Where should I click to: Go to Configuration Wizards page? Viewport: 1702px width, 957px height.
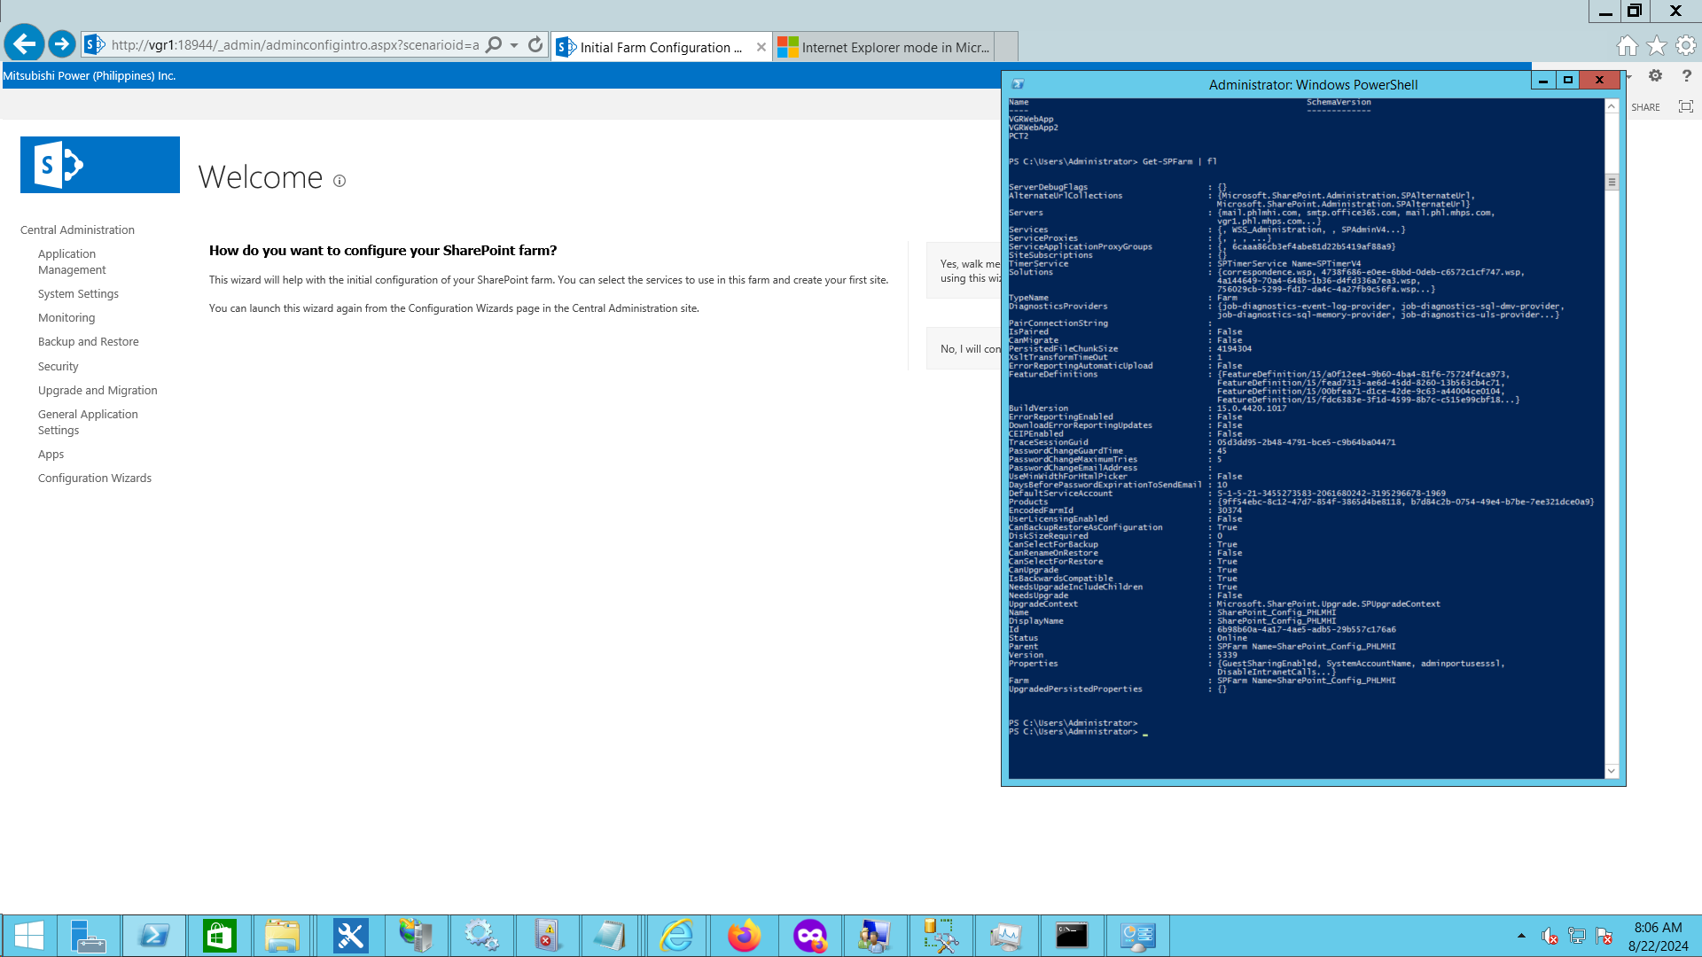point(95,478)
